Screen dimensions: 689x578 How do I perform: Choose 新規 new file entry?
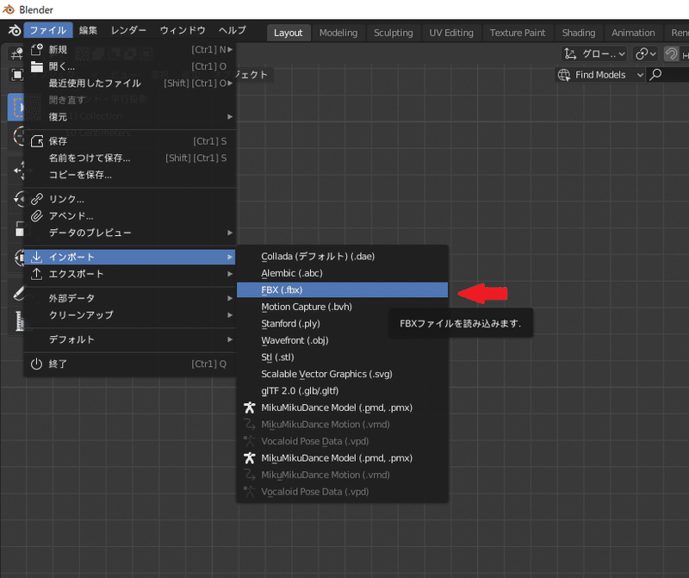(130, 50)
